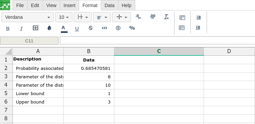The width and height of the screenshot is (255, 124).
Task: Select the currency format icon
Action: [118, 28]
